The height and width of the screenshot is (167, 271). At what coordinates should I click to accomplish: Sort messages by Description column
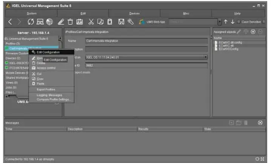102,129
